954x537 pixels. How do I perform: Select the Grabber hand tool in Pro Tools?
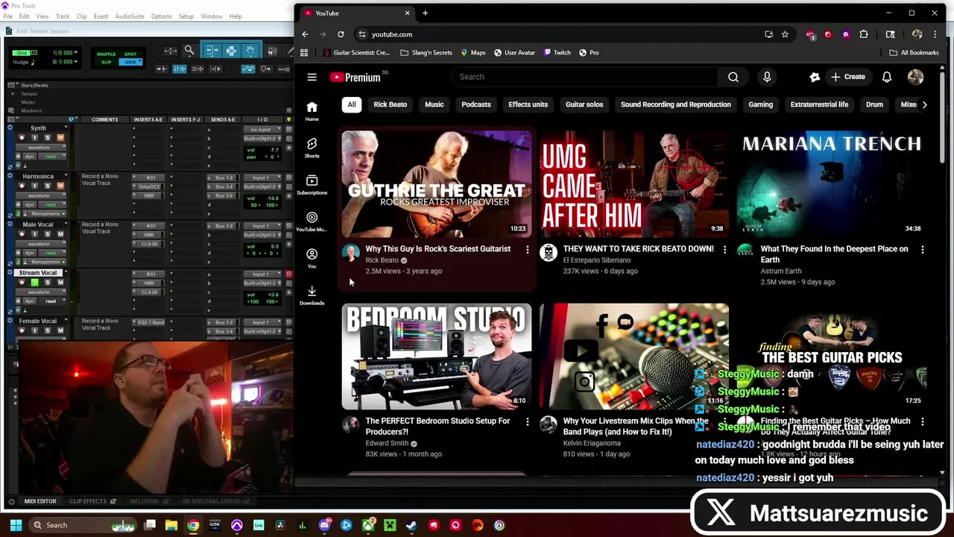(x=250, y=51)
